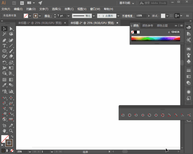Screen dimensions: 193x154
Task: Select the Perspective Grid tool
Action: (11, 73)
